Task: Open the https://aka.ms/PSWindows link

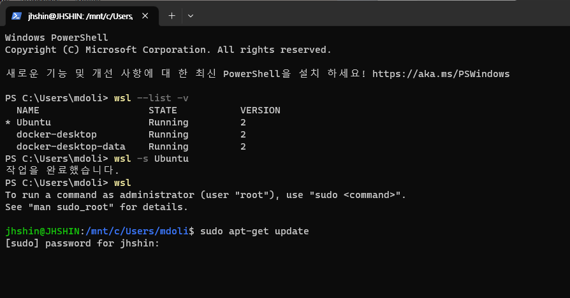Action: [441, 74]
